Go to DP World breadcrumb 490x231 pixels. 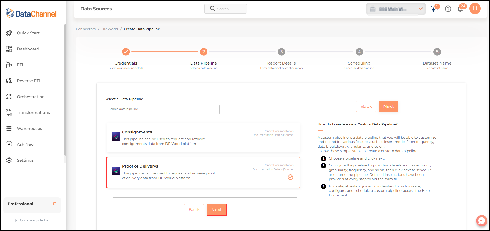click(110, 29)
